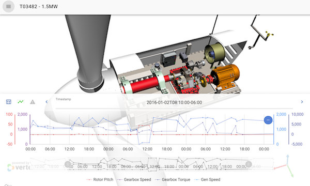The image size is (310, 186).
Task: Toggle Gearbox Speed series in legend
Action: click(134, 179)
